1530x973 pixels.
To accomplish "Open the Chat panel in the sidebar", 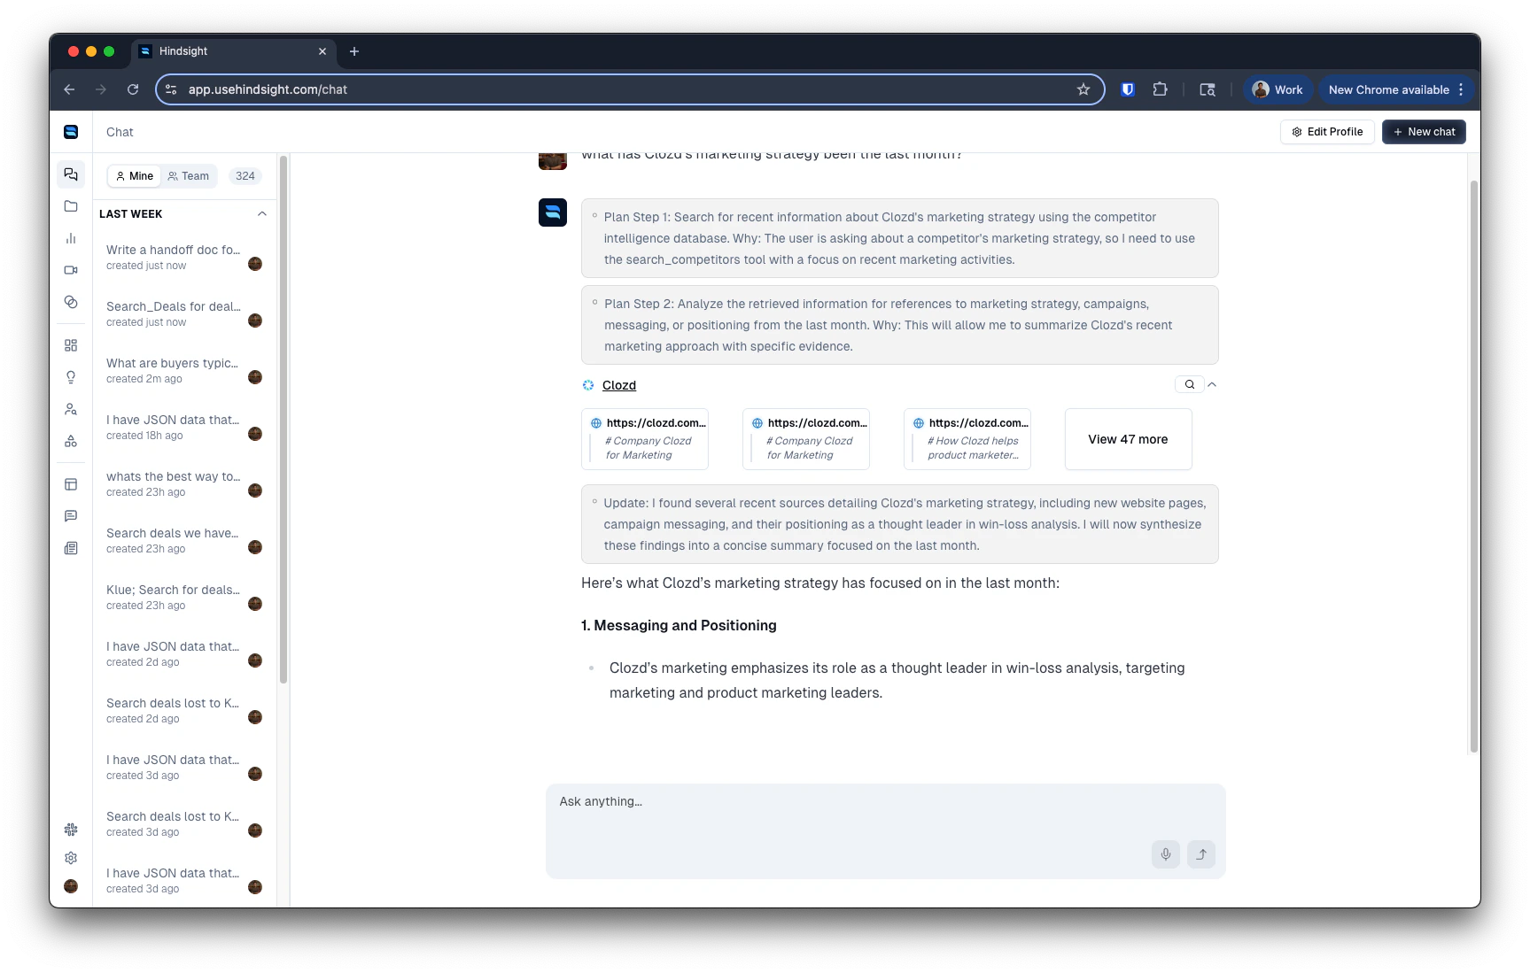I will (x=71, y=174).
